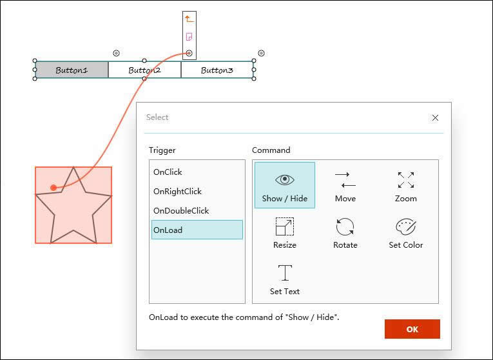Click the link target right of Button3
The image size is (493, 360).
point(261,53)
